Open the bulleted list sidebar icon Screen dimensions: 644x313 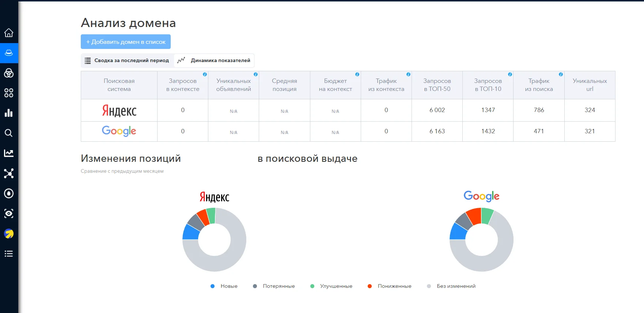9,253
